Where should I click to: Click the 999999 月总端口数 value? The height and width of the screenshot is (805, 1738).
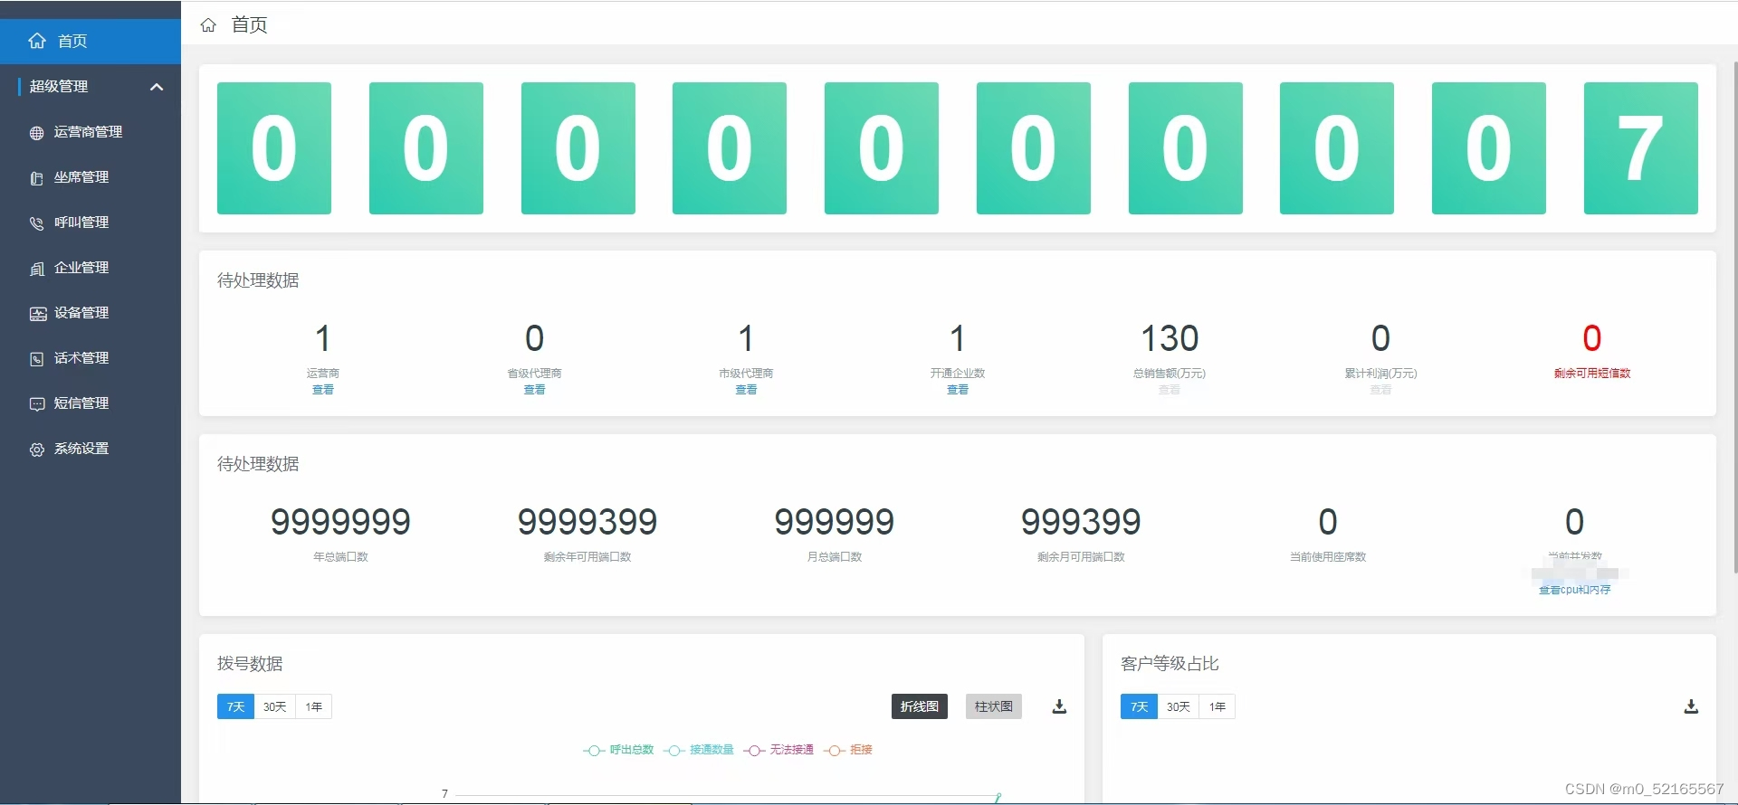click(835, 522)
